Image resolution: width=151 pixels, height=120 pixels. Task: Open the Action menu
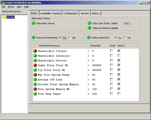coord(11,7)
